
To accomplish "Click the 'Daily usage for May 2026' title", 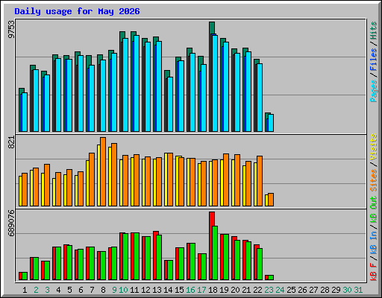I will coord(77,11).
